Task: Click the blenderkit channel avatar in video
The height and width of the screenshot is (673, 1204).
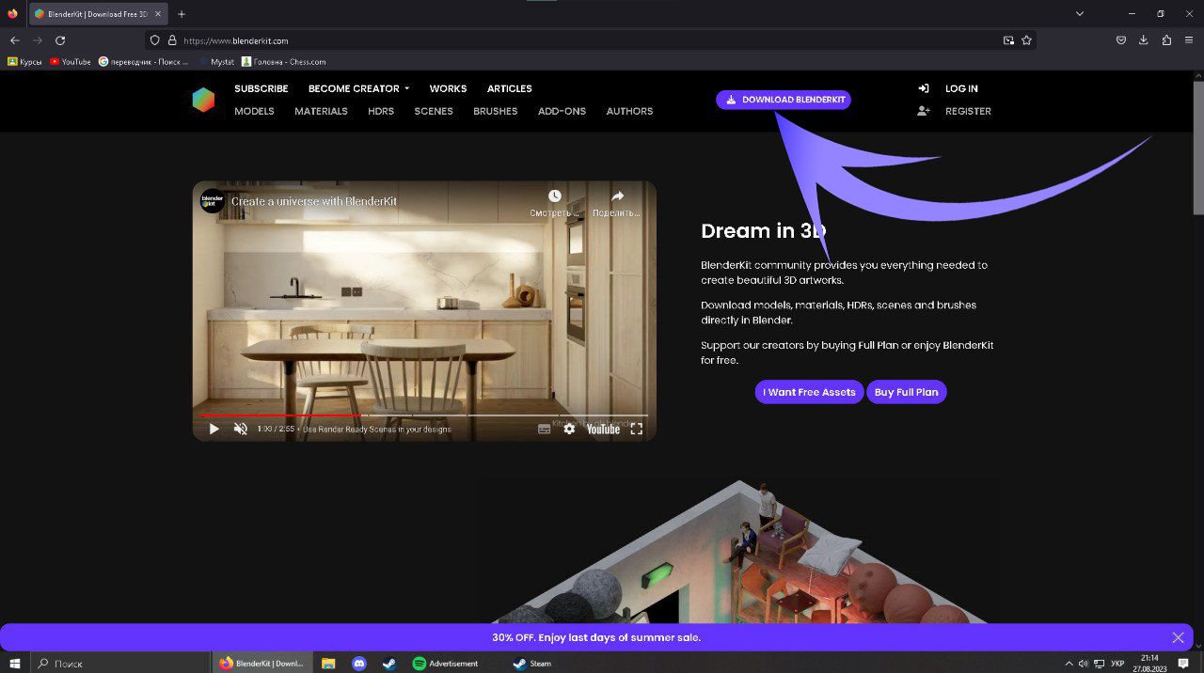Action: (x=213, y=201)
